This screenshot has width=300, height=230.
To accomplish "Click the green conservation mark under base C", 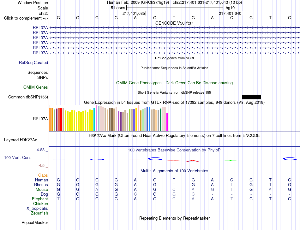I will (231, 161).
